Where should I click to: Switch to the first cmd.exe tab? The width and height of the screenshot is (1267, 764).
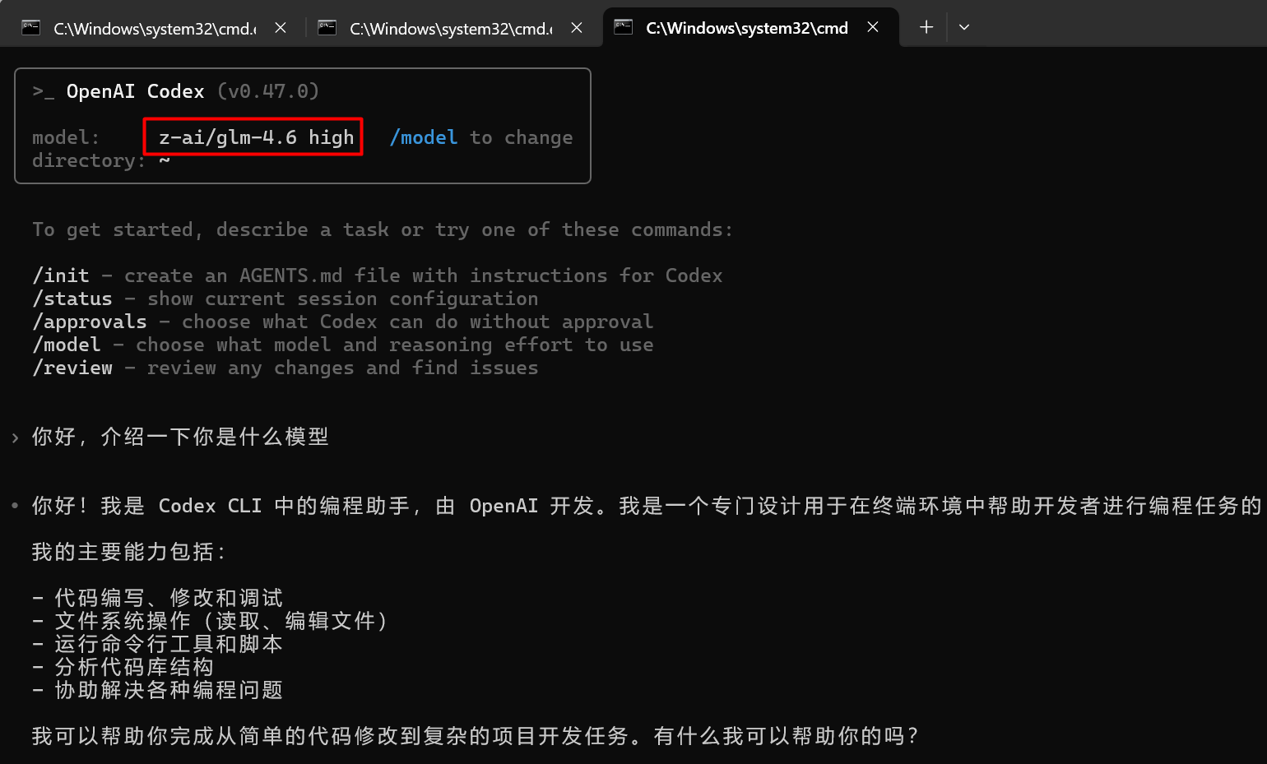coord(152,27)
